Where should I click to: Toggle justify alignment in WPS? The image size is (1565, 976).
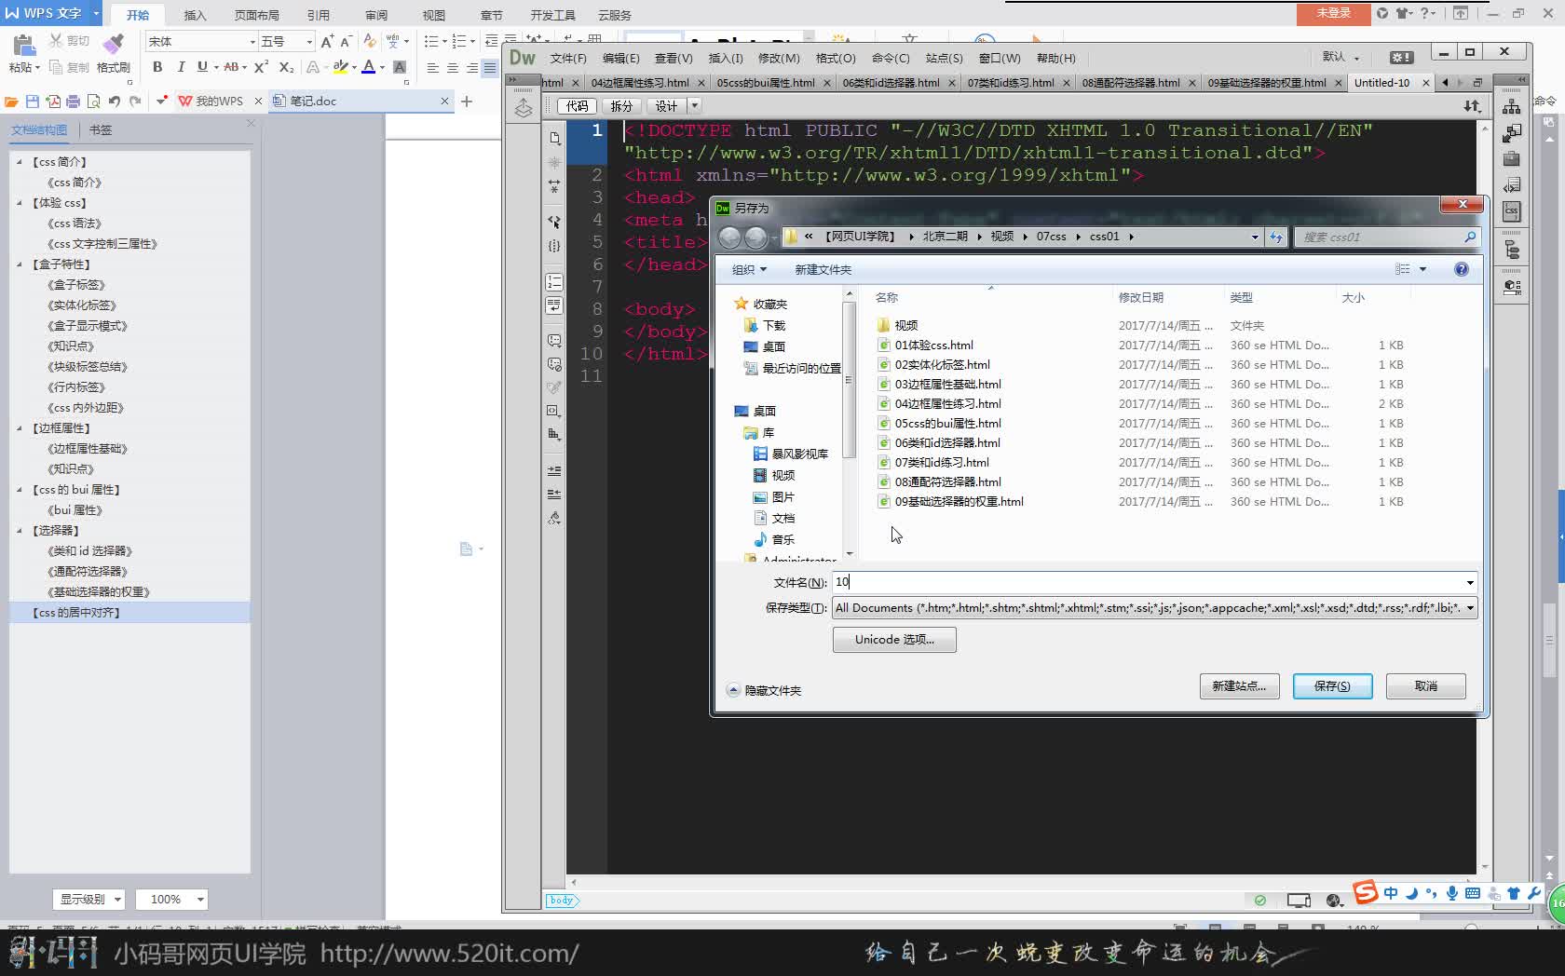490,68
